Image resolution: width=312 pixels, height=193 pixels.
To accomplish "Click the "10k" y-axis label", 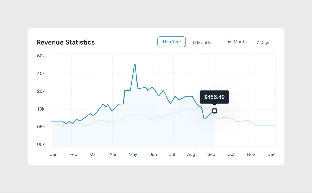I will [x=41, y=109].
